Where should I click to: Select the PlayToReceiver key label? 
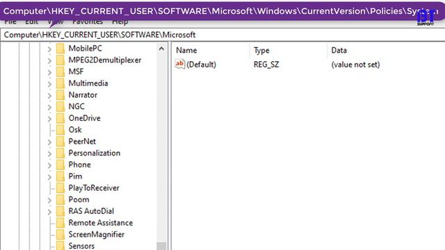coord(94,188)
